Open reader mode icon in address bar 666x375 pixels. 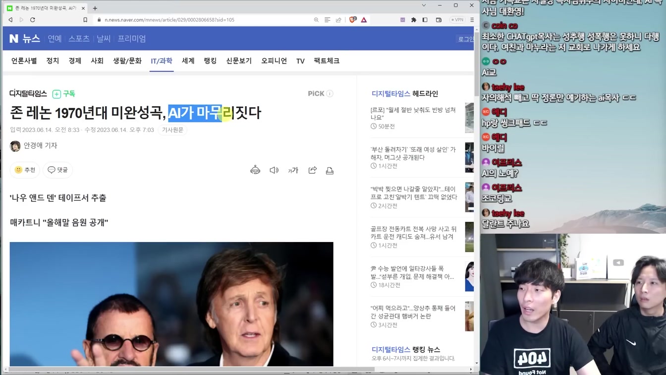coord(327,20)
